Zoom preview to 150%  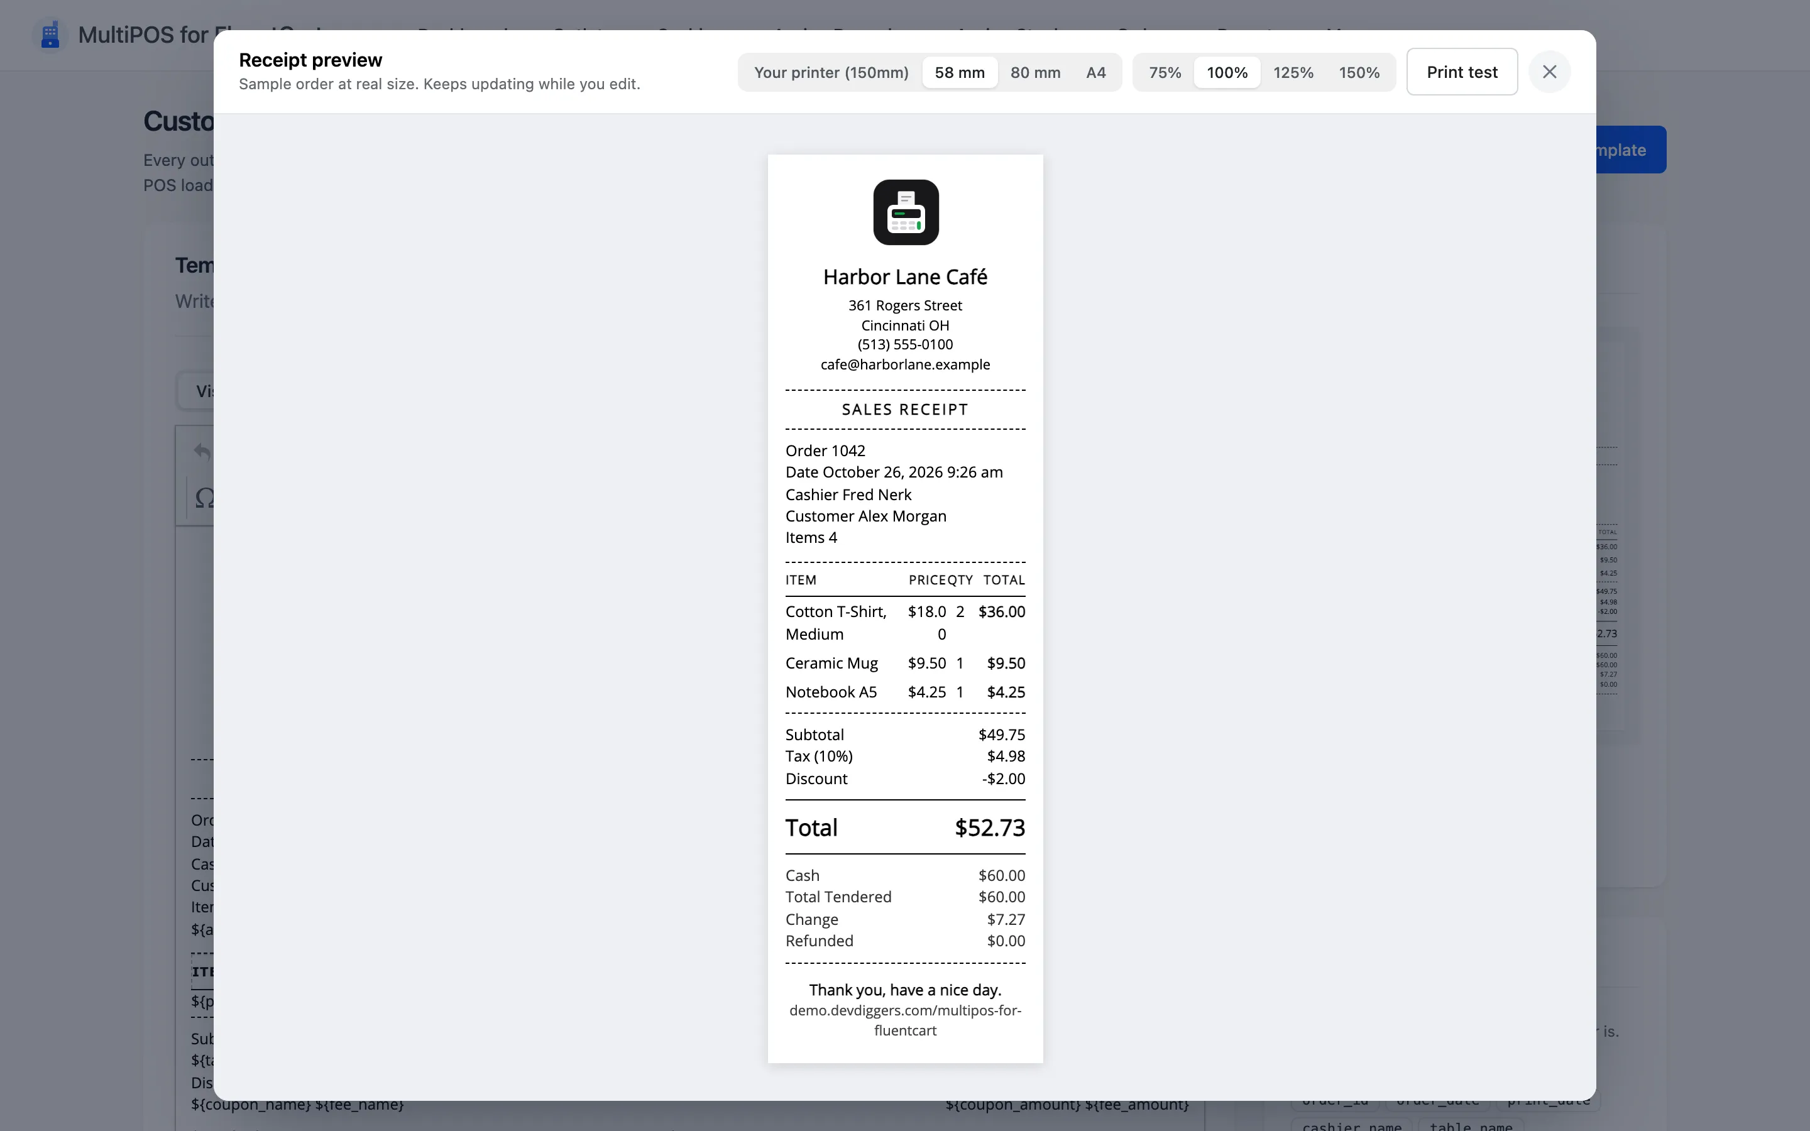click(x=1359, y=72)
